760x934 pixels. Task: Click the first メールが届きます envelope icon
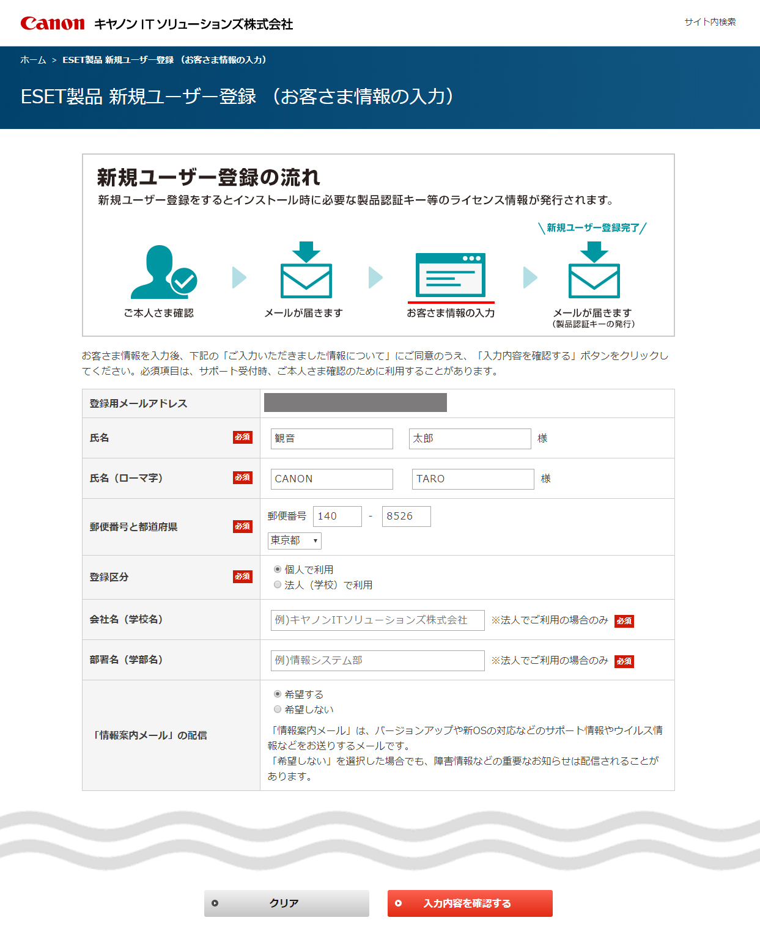coord(306,270)
